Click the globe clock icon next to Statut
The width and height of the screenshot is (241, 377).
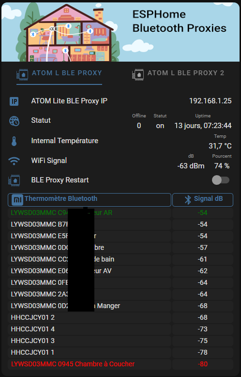point(14,121)
